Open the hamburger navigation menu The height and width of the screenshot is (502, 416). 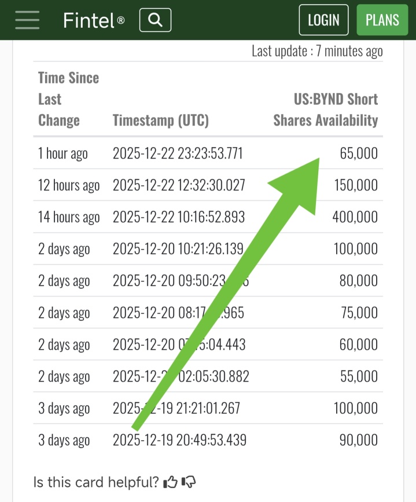27,20
